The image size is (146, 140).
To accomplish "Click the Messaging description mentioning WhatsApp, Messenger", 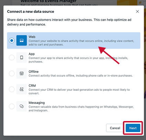I will point(81,109).
